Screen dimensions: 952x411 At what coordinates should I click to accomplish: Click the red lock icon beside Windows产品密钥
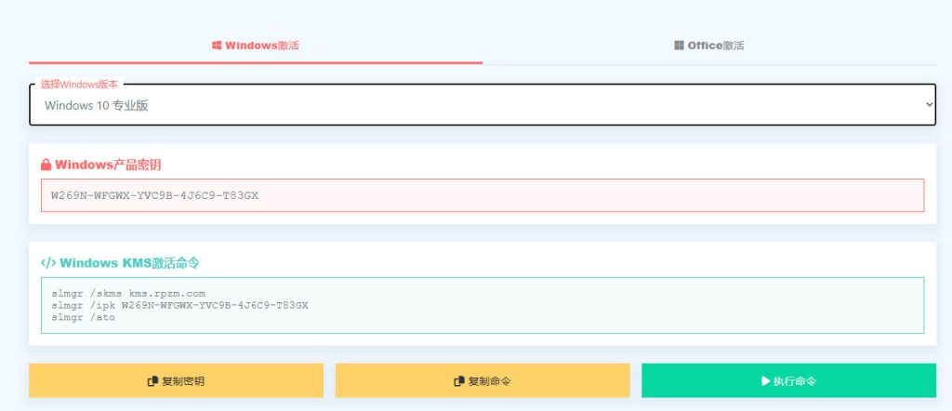[x=46, y=165]
